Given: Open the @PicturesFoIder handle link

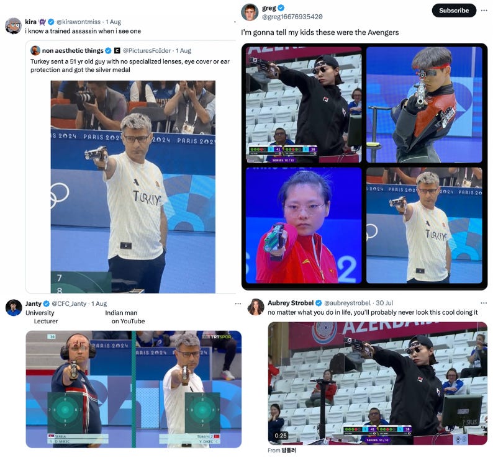Looking at the screenshot, I should [x=147, y=51].
